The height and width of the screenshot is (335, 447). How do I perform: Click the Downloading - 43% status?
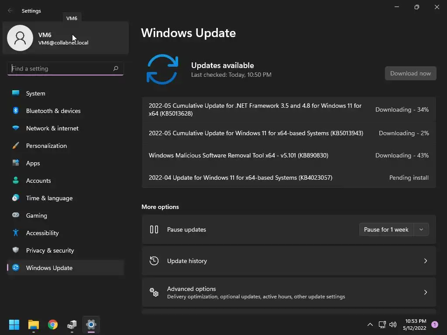tap(402, 155)
